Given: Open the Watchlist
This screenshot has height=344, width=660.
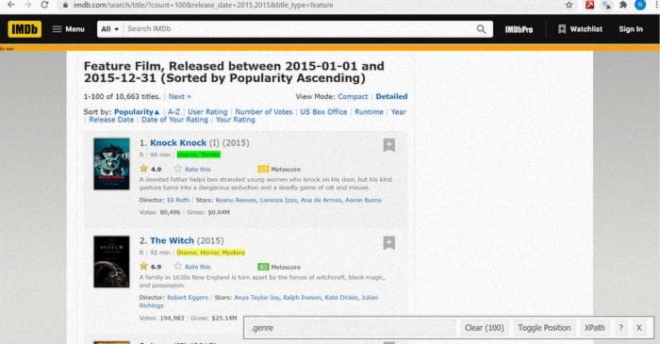Looking at the screenshot, I should point(580,29).
